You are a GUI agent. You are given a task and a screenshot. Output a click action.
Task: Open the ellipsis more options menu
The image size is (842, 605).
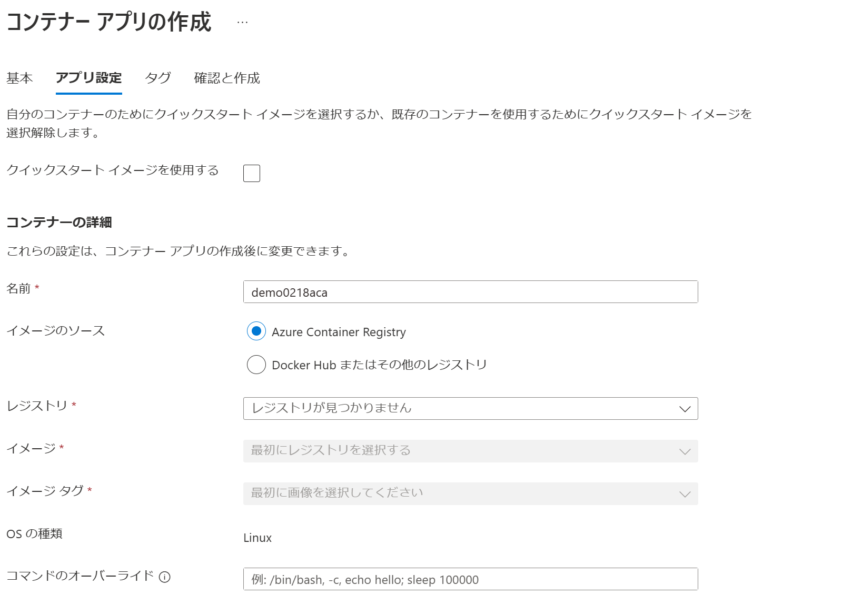click(242, 23)
